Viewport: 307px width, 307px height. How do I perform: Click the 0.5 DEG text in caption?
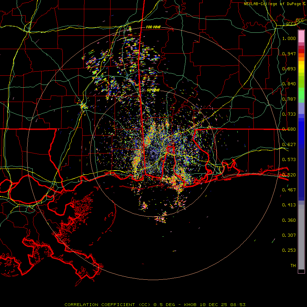[164, 305]
